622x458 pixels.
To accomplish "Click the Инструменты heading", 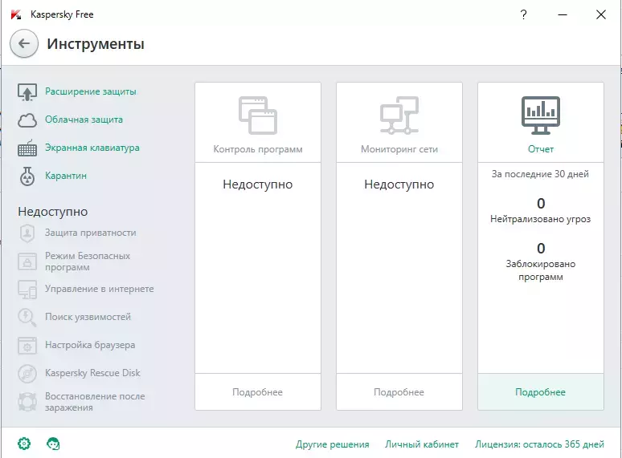I will [96, 44].
